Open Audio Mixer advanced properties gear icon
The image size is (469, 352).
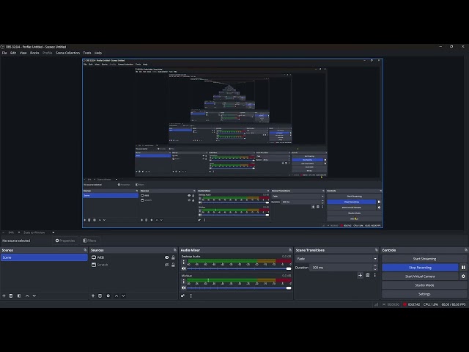[183, 296]
